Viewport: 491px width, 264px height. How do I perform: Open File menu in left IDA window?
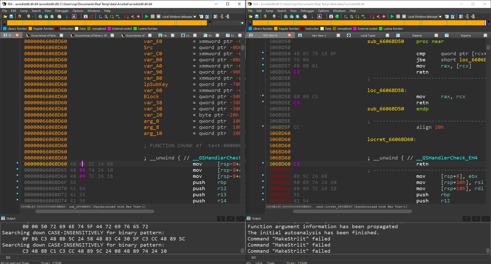pos(5,11)
